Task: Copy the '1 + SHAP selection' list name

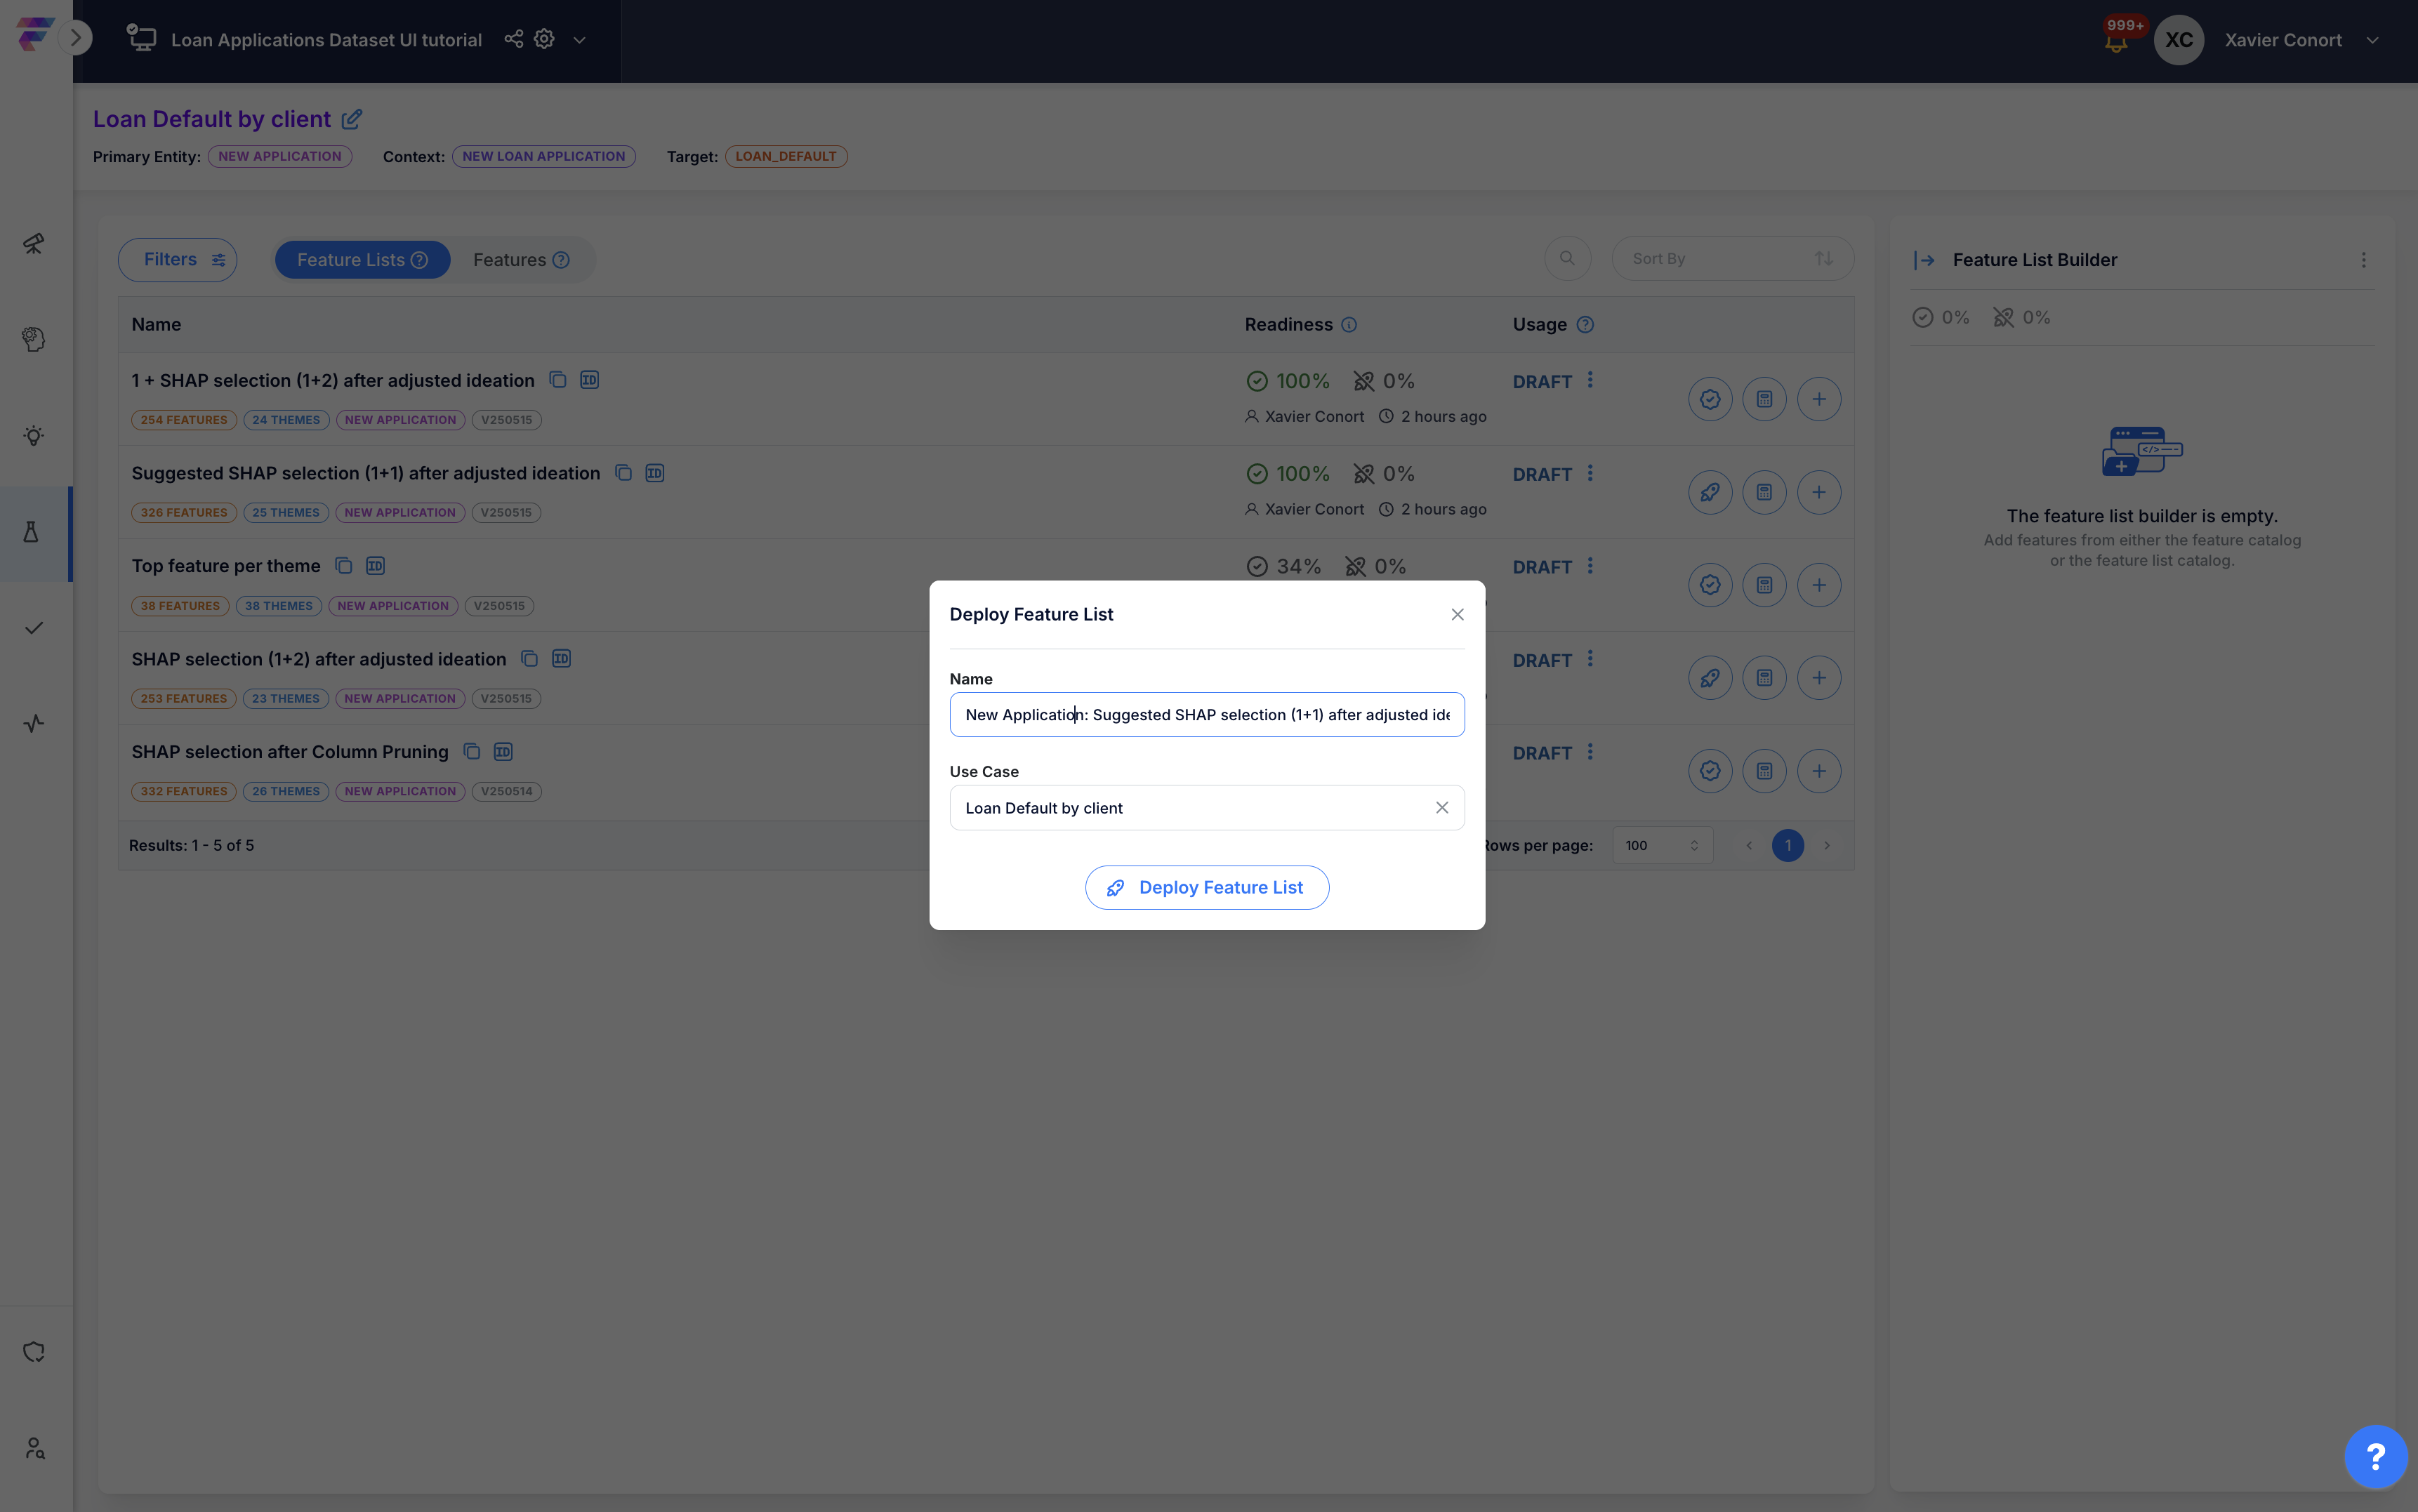Action: [558, 380]
